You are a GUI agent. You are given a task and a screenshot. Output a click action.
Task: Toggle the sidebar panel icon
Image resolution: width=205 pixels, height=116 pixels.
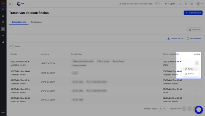10,4
